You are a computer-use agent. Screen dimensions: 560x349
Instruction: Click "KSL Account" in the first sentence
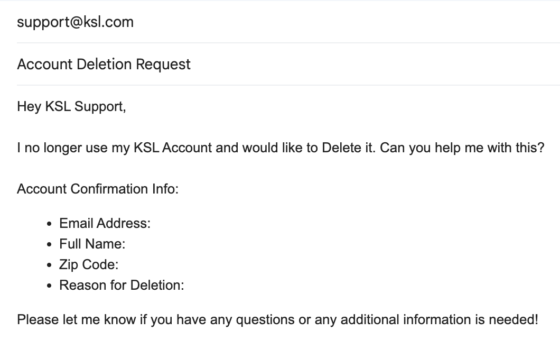(x=173, y=148)
